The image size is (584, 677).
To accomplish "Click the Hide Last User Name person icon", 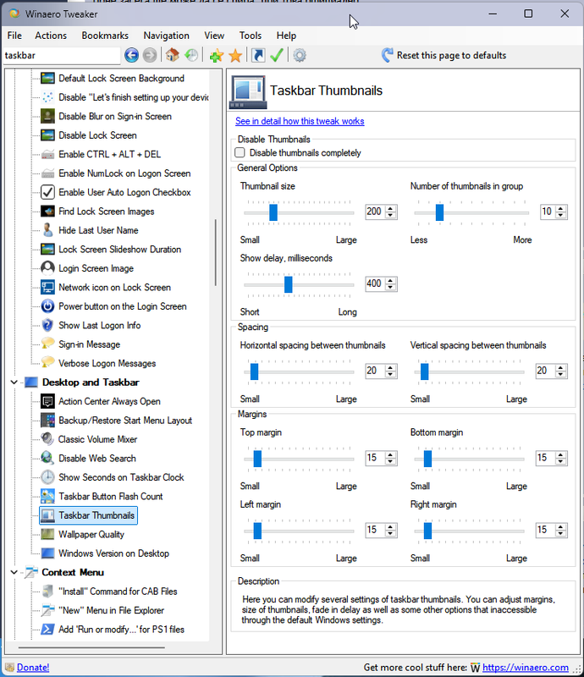I will (47, 230).
